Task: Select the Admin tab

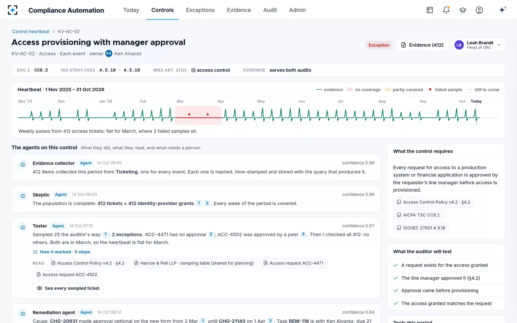Action: [298, 10]
